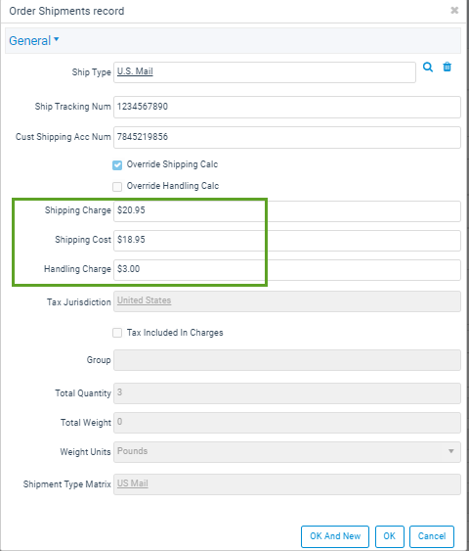Image resolution: width=469 pixels, height=551 pixels.
Task: Open the U.S. Mail ship type link
Action: tap(135, 71)
